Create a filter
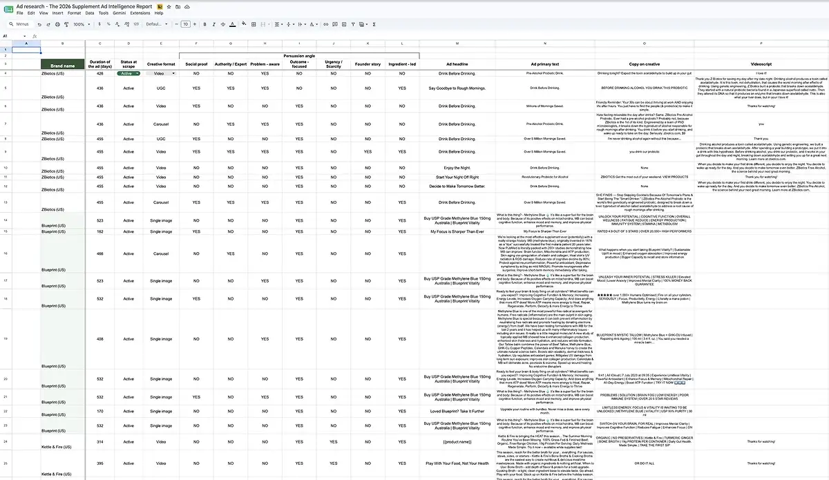This screenshot has height=480, width=829. coord(353,24)
